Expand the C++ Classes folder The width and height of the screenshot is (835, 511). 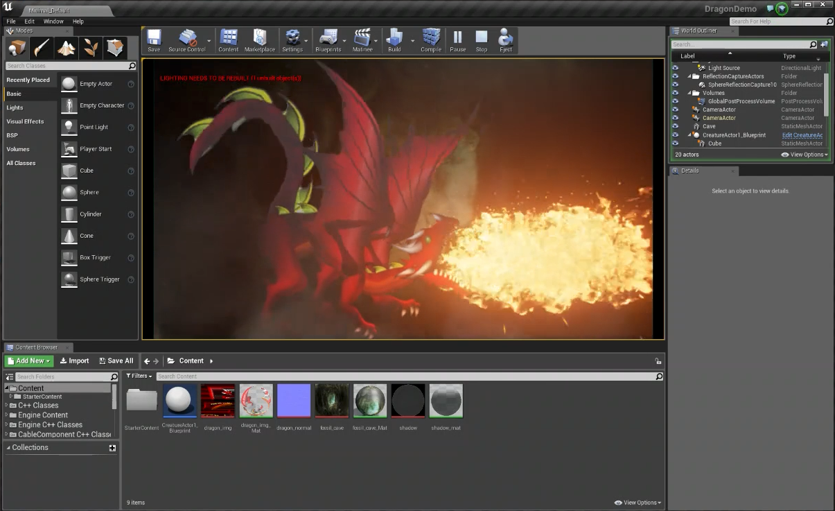tap(7, 406)
